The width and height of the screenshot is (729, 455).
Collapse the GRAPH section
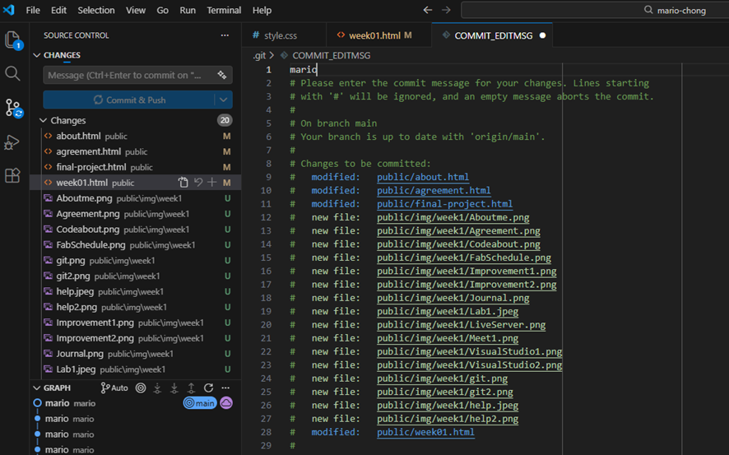click(37, 388)
